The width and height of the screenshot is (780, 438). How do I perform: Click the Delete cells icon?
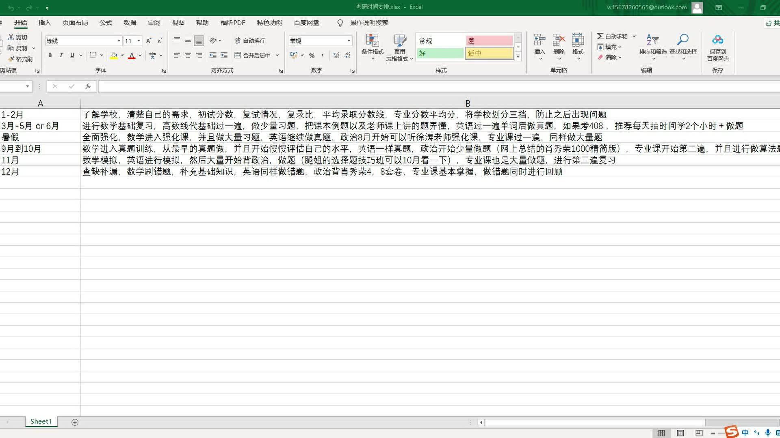(559, 41)
